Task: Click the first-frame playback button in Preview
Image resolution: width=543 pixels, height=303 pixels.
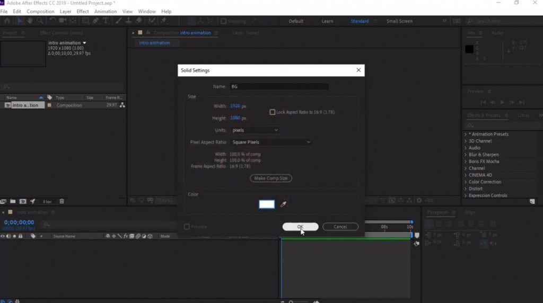Action: [x=483, y=102]
